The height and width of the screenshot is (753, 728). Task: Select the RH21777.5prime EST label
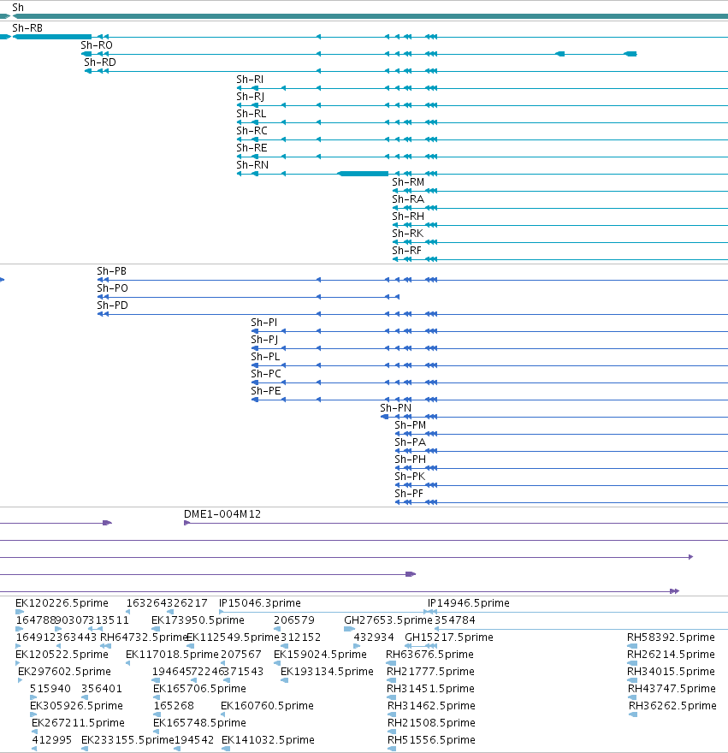tap(431, 672)
